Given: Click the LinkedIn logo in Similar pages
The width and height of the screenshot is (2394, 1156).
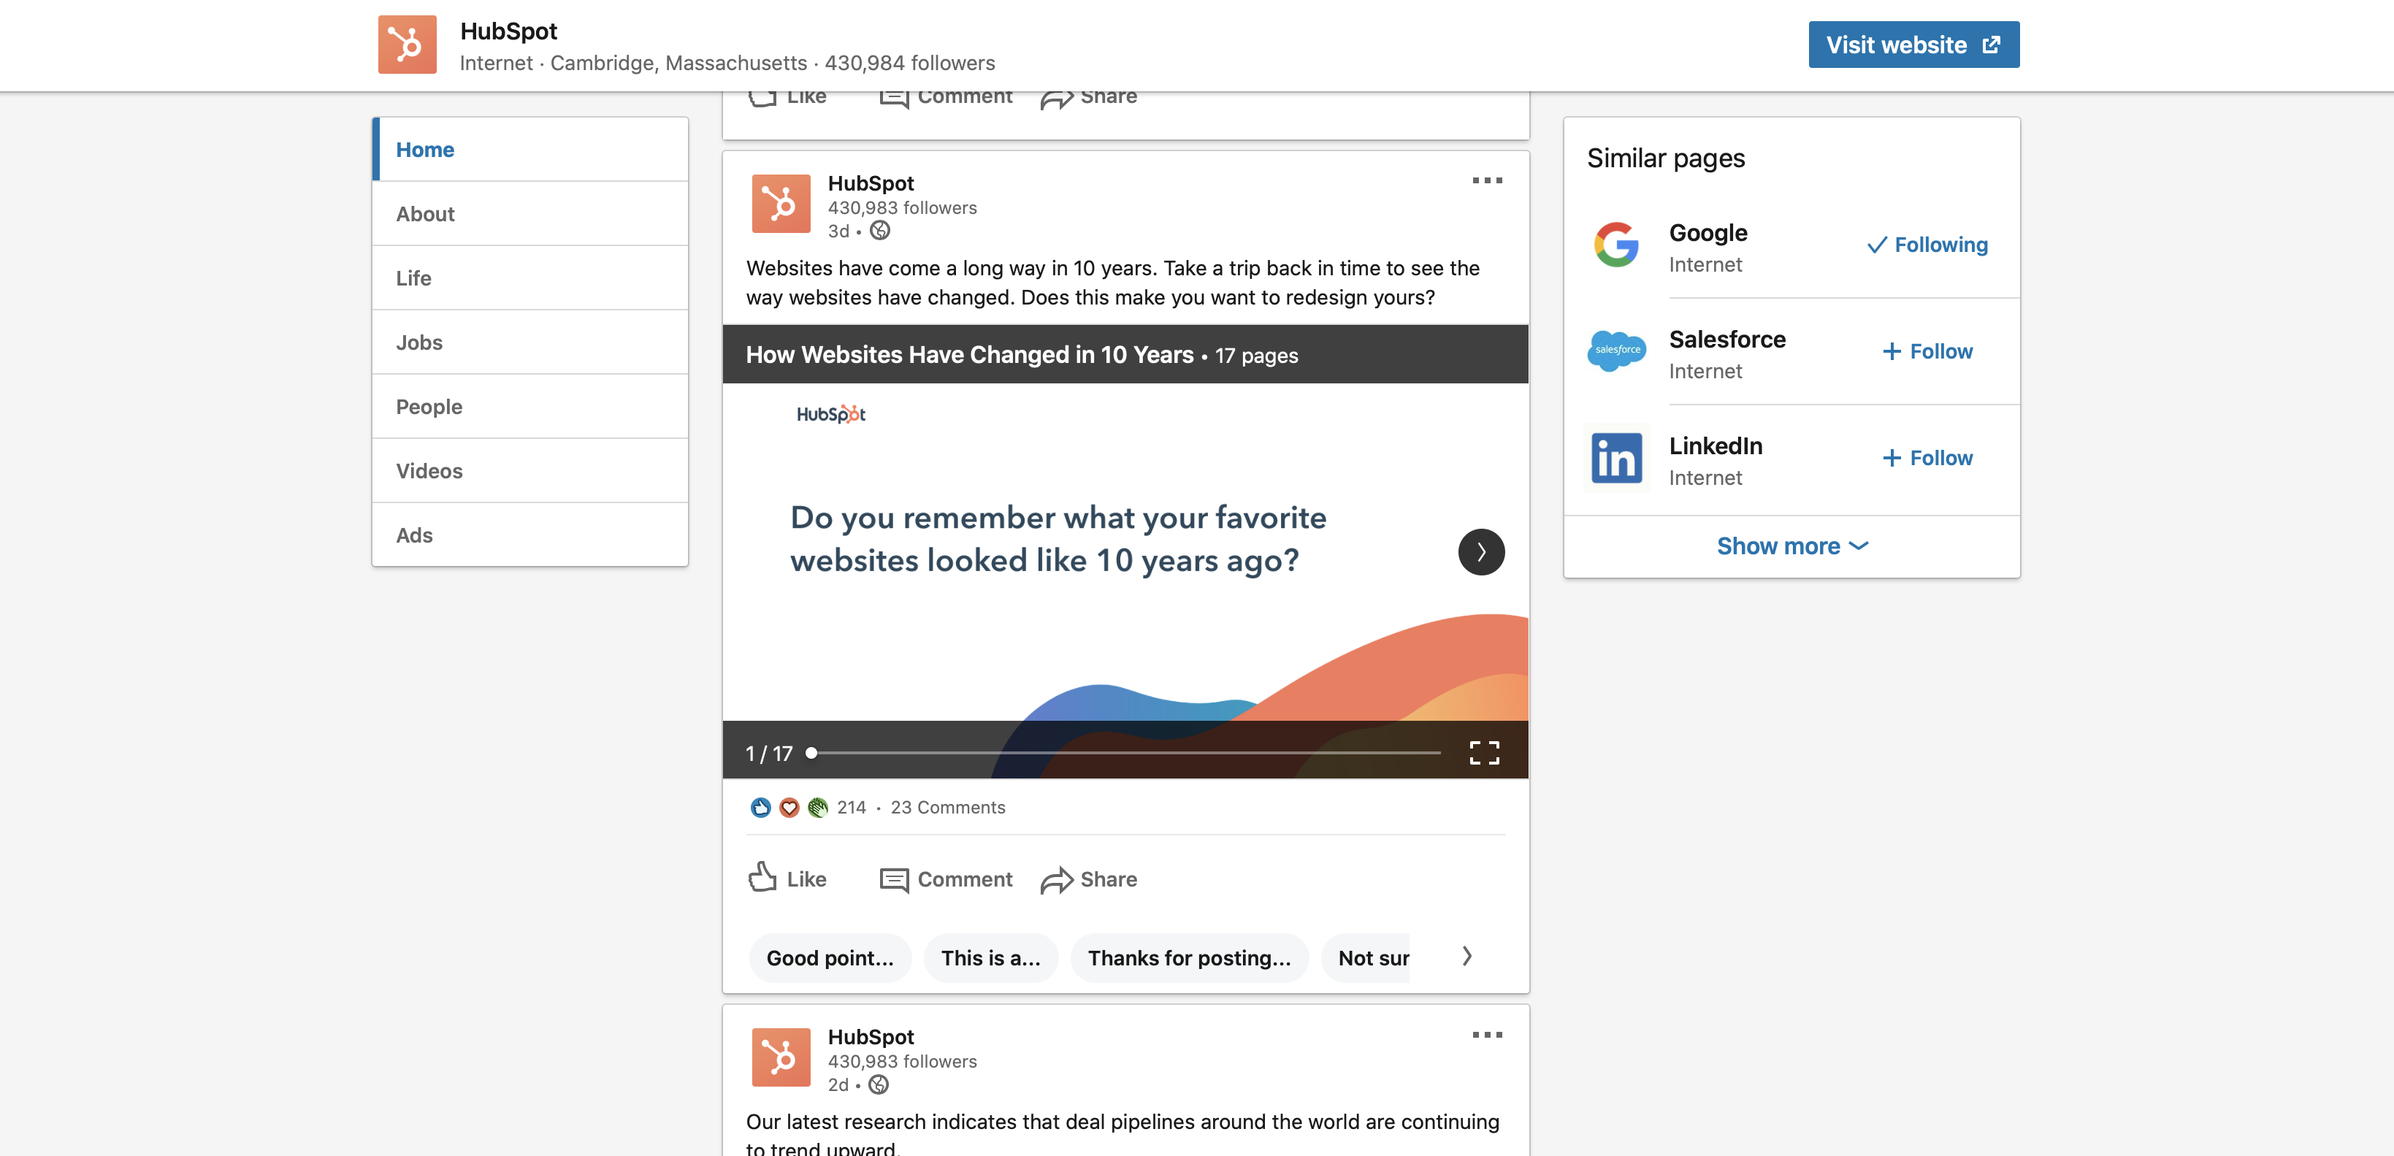Looking at the screenshot, I should coord(1617,457).
